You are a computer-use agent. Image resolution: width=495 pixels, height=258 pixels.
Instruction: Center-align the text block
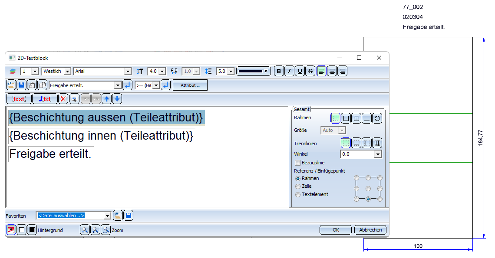pos(332,72)
